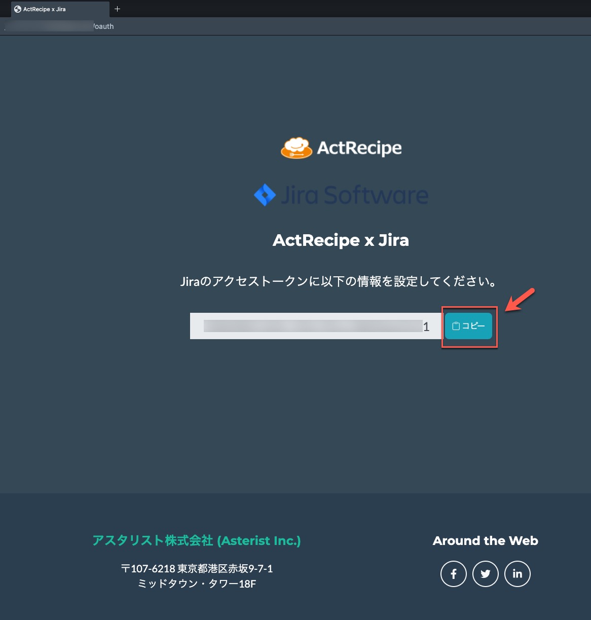Select the ActRecipe x Jira browser tab
This screenshot has height=620, width=591.
pos(60,9)
